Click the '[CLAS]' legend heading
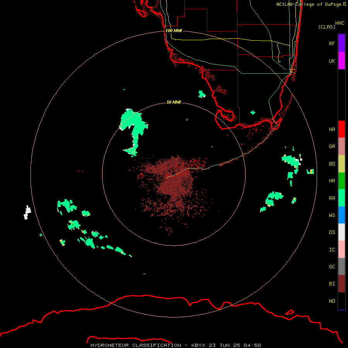 coord(327,27)
